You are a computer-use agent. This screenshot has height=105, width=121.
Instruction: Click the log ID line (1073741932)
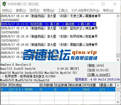[10, 49]
